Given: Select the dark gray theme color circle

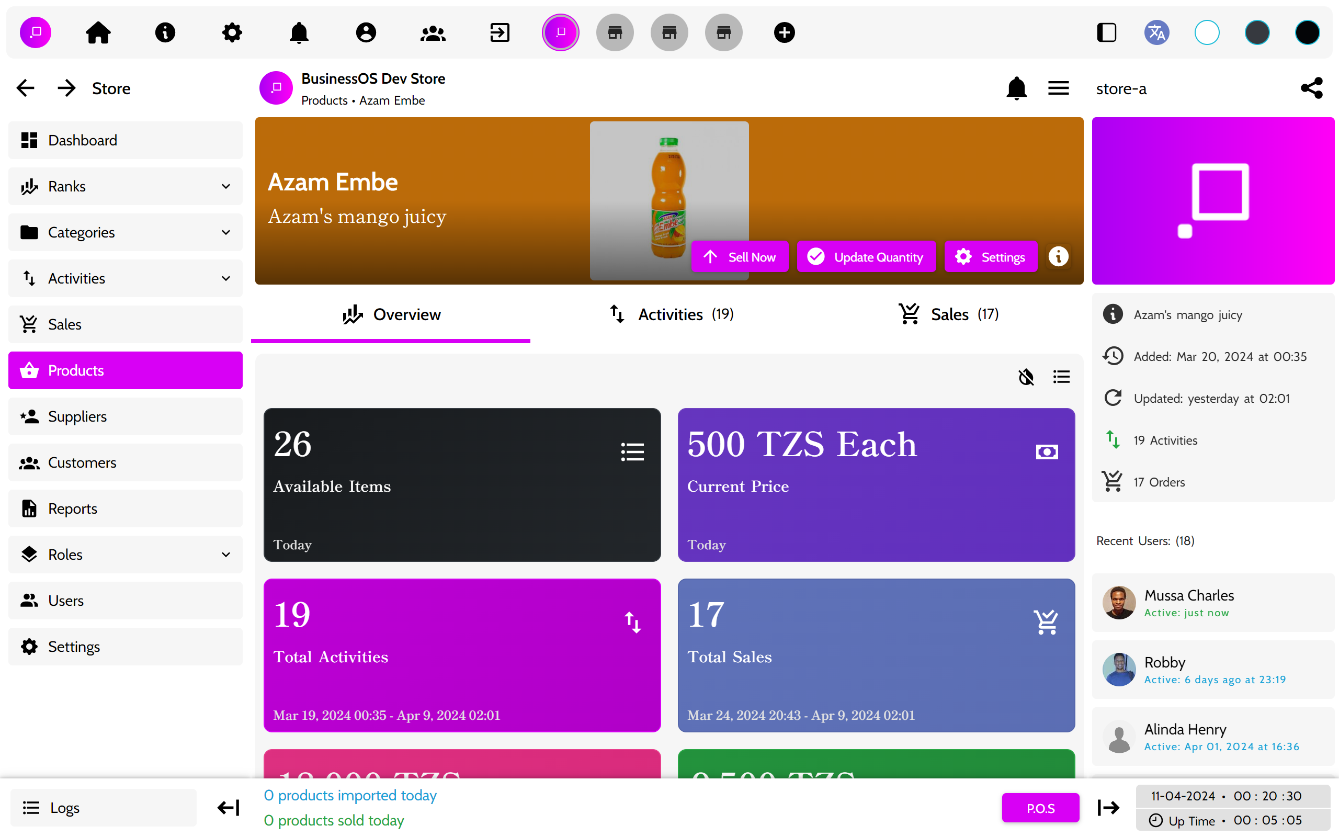Looking at the screenshot, I should point(1257,32).
